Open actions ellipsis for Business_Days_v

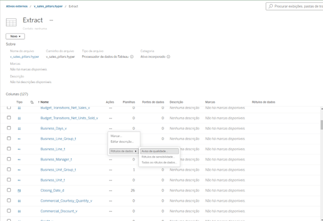tap(111, 129)
